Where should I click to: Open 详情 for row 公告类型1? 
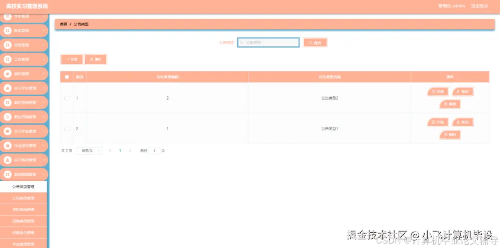click(438, 122)
